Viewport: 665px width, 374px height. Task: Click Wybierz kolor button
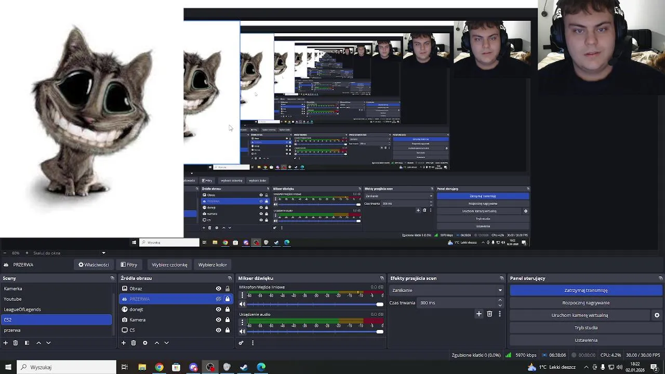click(212, 265)
